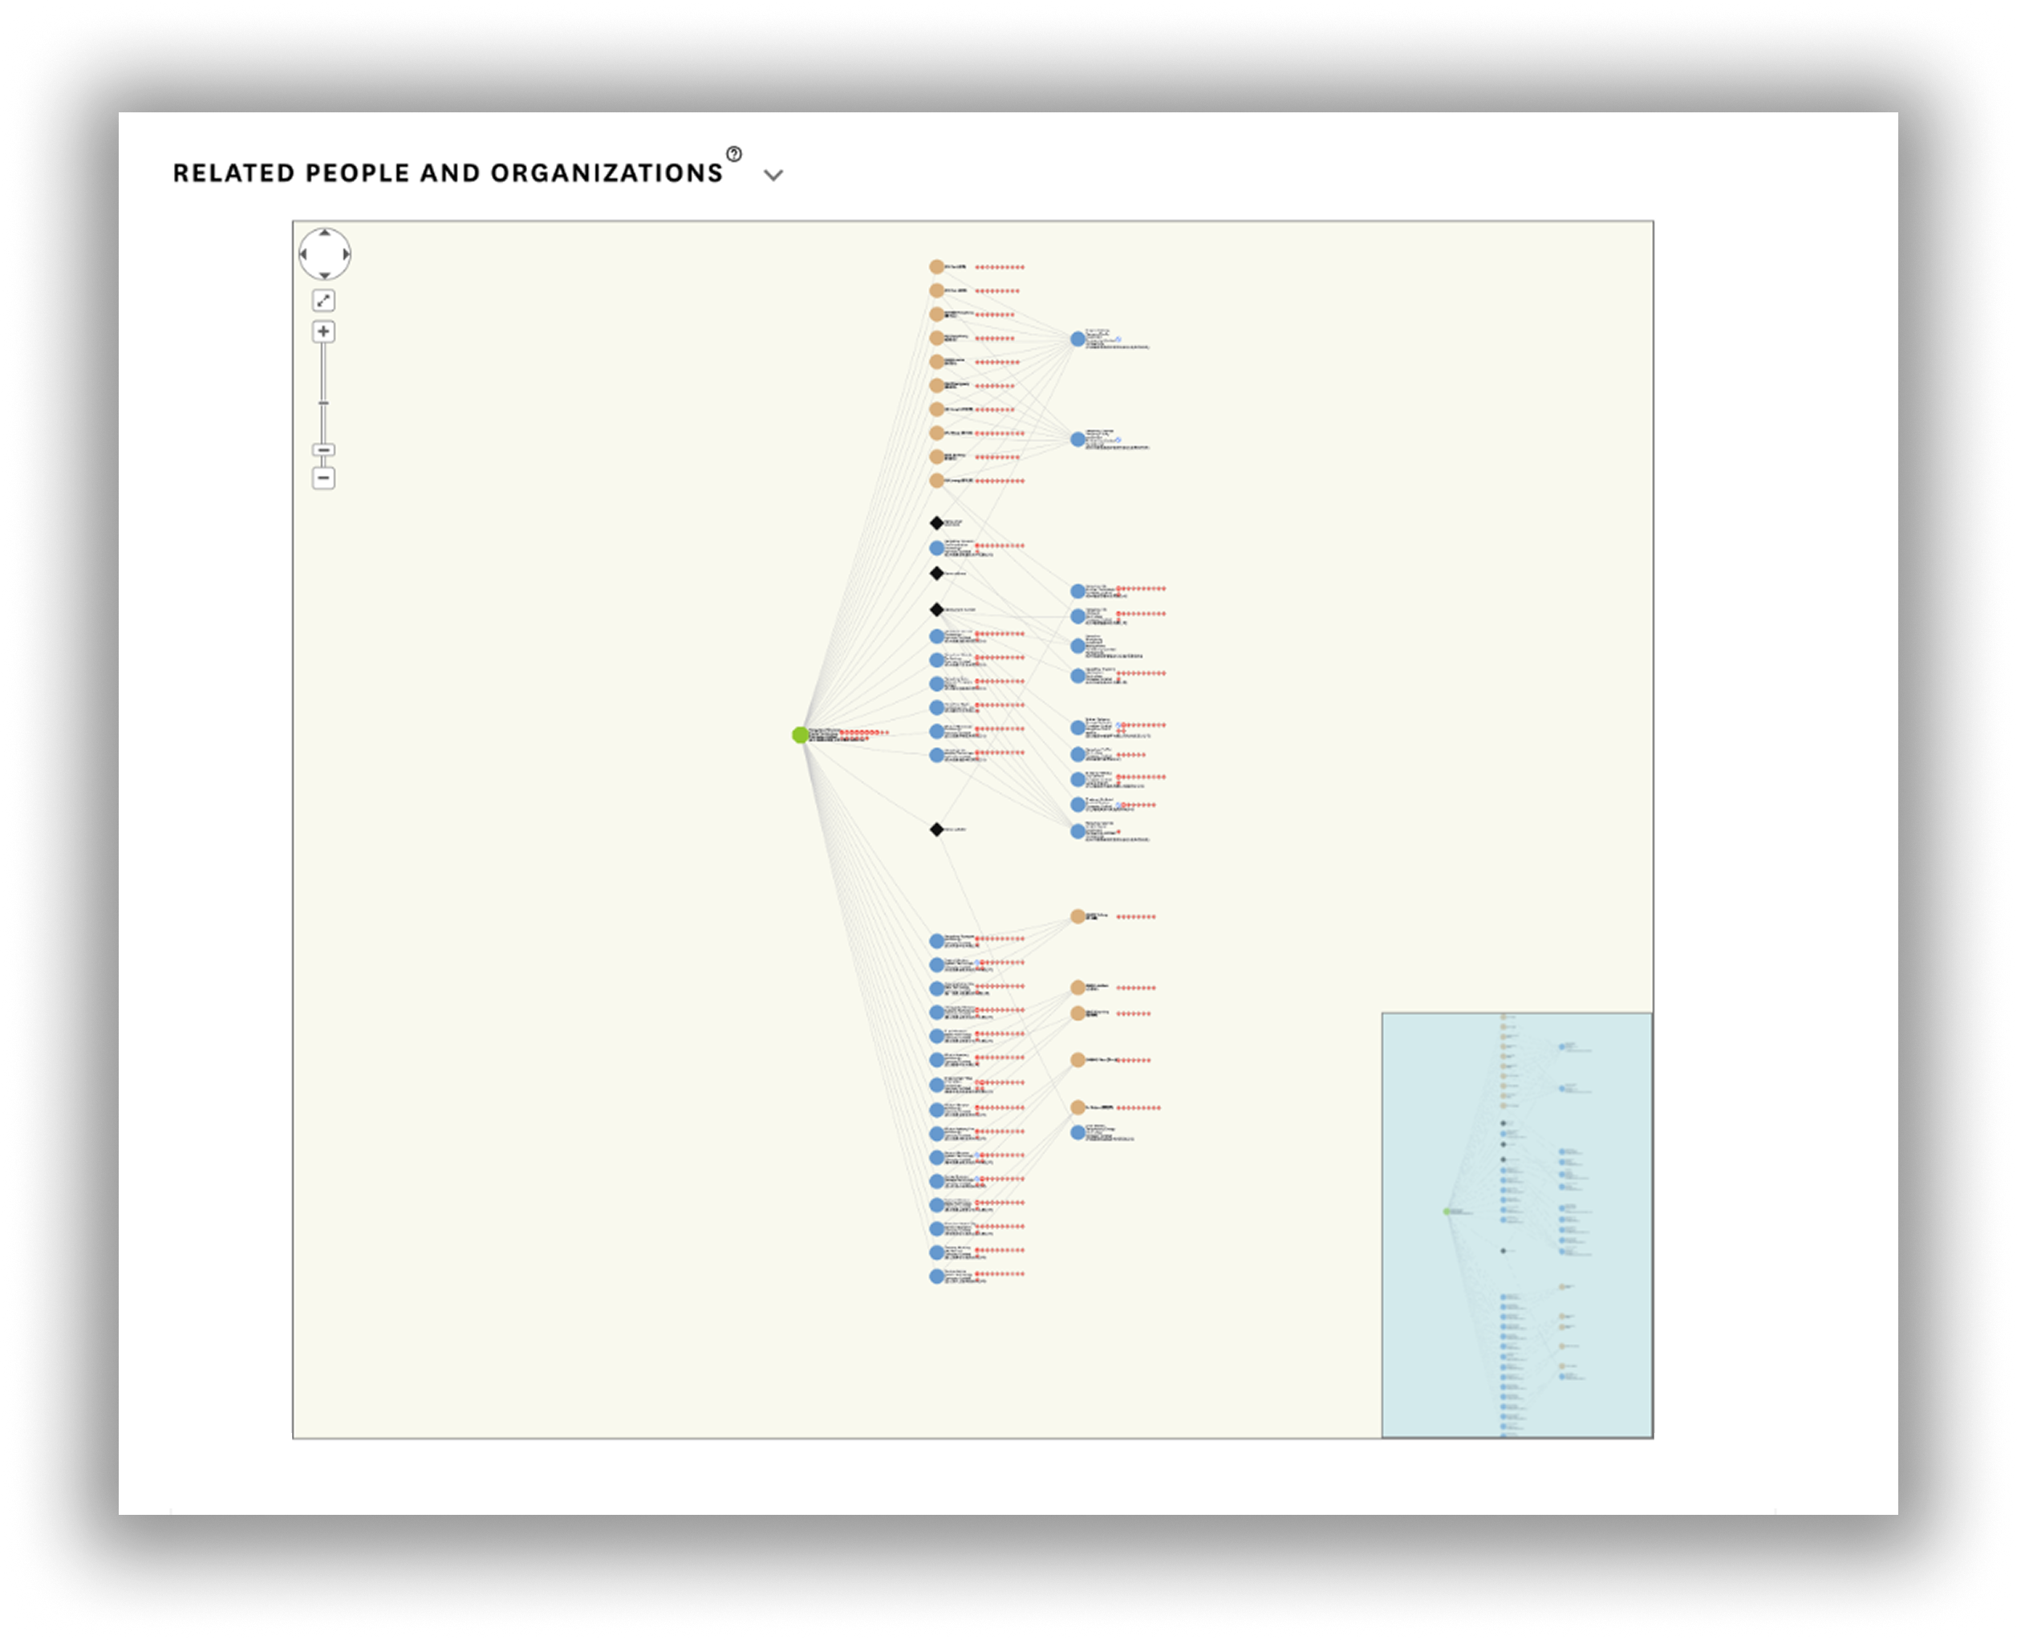Pan the graph up with the top arrow
Image resolution: width=2017 pixels, height=1640 pixels.
point(324,233)
